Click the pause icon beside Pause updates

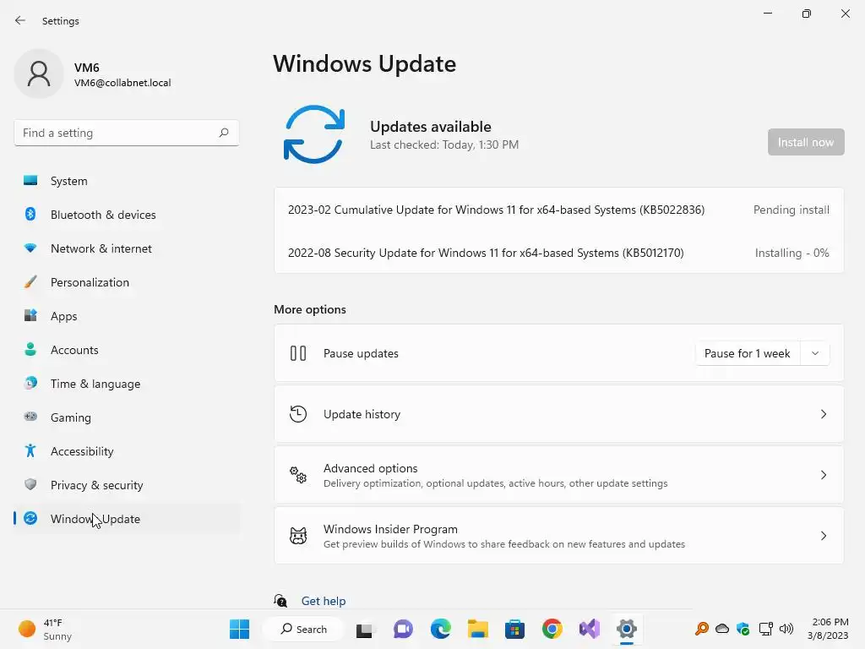[298, 353]
